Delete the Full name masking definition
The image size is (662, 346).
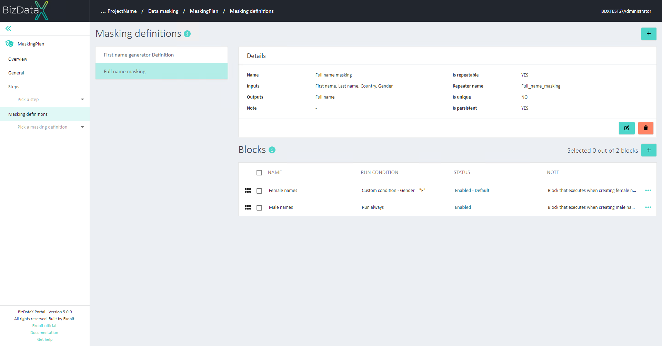click(645, 128)
